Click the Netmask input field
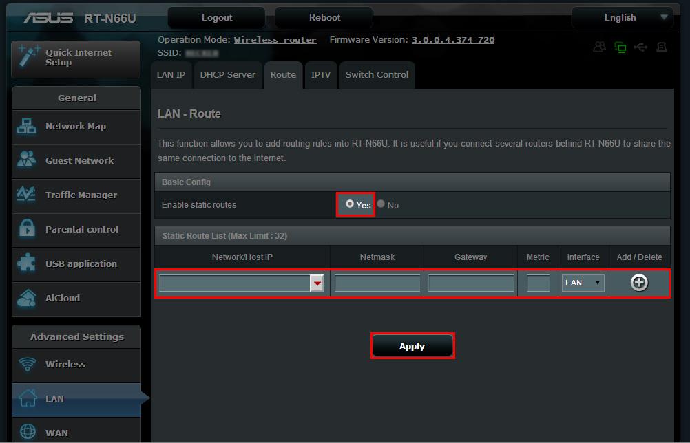The height and width of the screenshot is (443, 690). [377, 283]
